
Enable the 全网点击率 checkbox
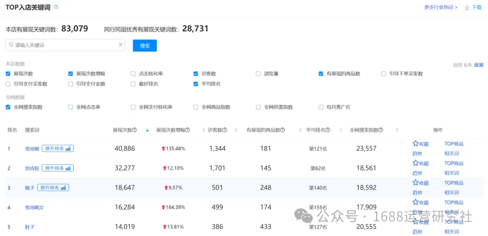[x=70, y=107]
